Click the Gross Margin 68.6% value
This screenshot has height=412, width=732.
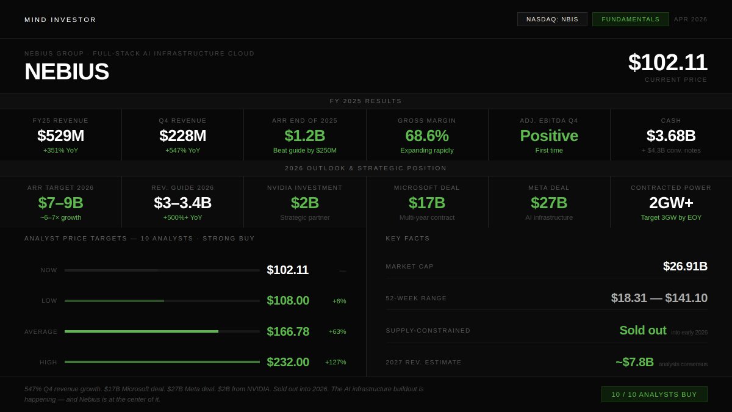[x=427, y=136]
